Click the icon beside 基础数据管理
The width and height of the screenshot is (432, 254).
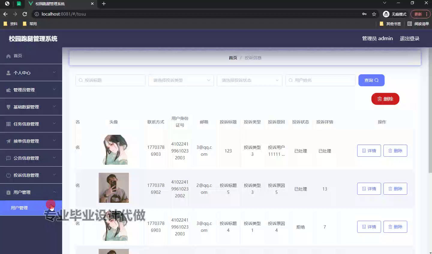(8, 107)
